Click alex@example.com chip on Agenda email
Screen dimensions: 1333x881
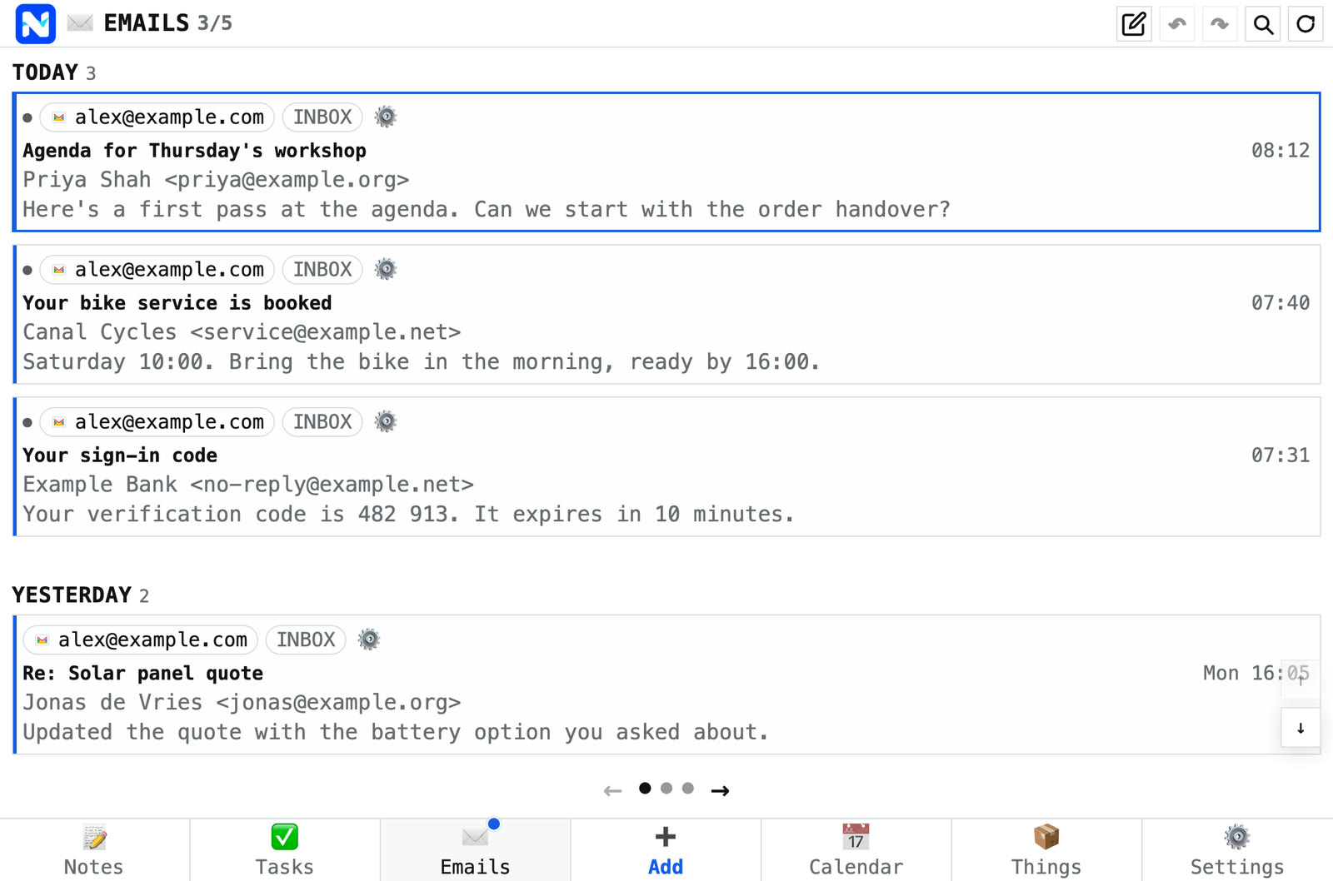tap(157, 117)
